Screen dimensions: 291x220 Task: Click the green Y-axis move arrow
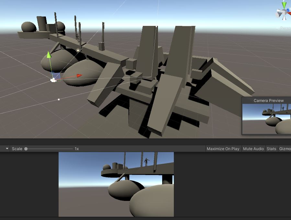tap(49, 55)
